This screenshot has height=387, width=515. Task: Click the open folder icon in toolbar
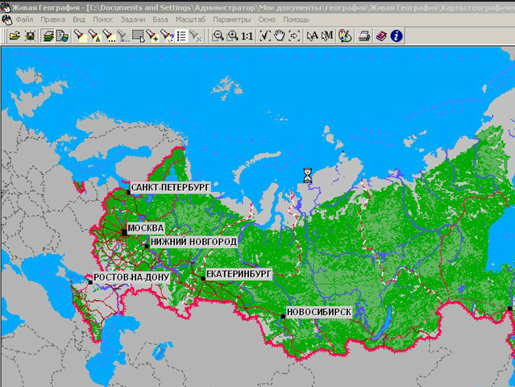pyautogui.click(x=15, y=35)
